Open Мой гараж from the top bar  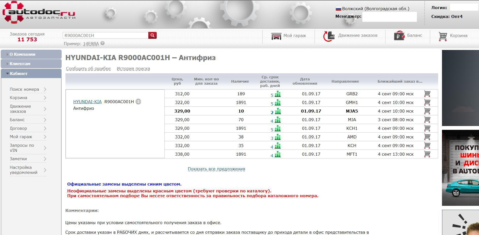(x=289, y=36)
